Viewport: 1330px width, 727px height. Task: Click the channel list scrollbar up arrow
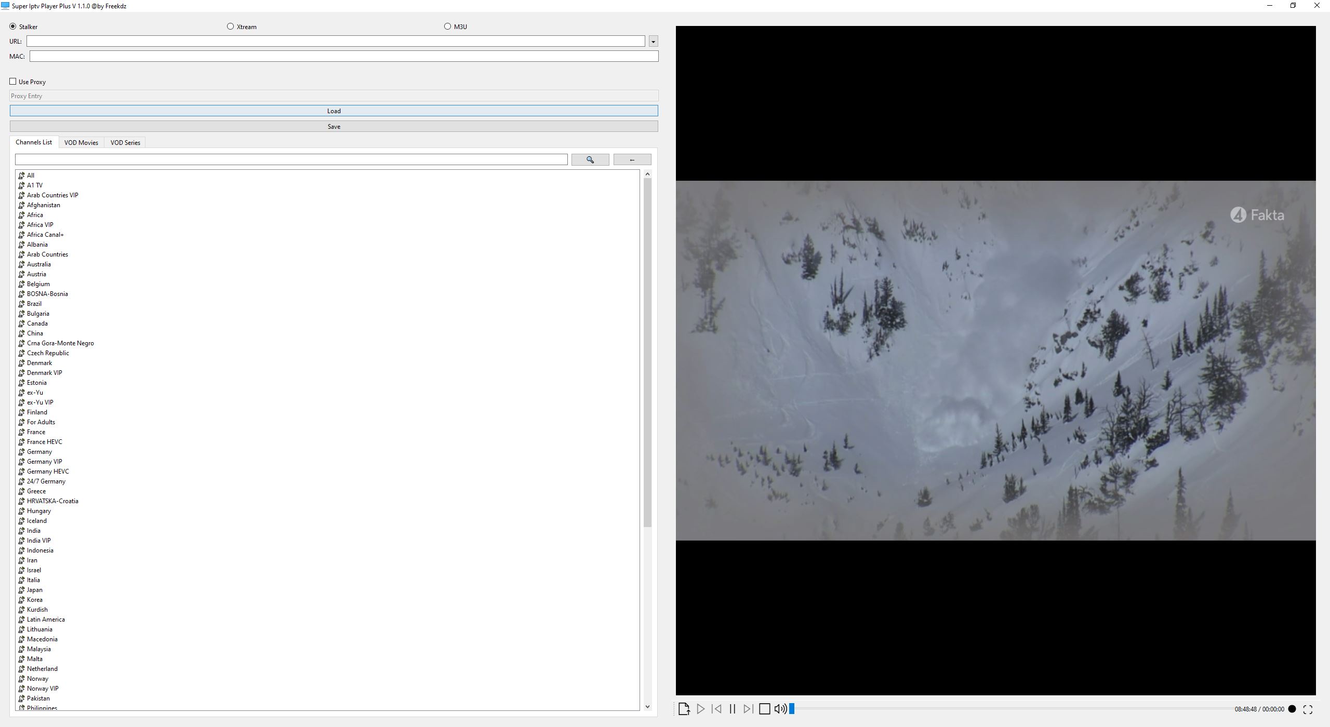tap(647, 174)
